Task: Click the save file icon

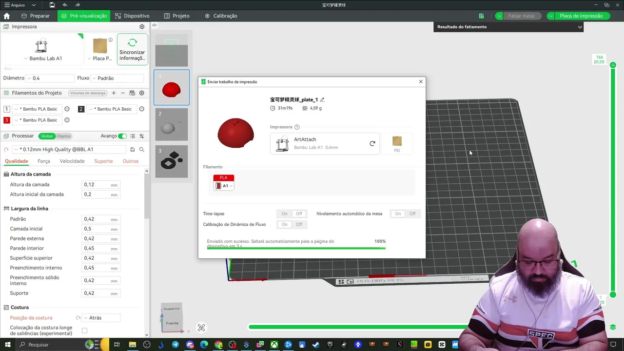Action: tap(52, 5)
